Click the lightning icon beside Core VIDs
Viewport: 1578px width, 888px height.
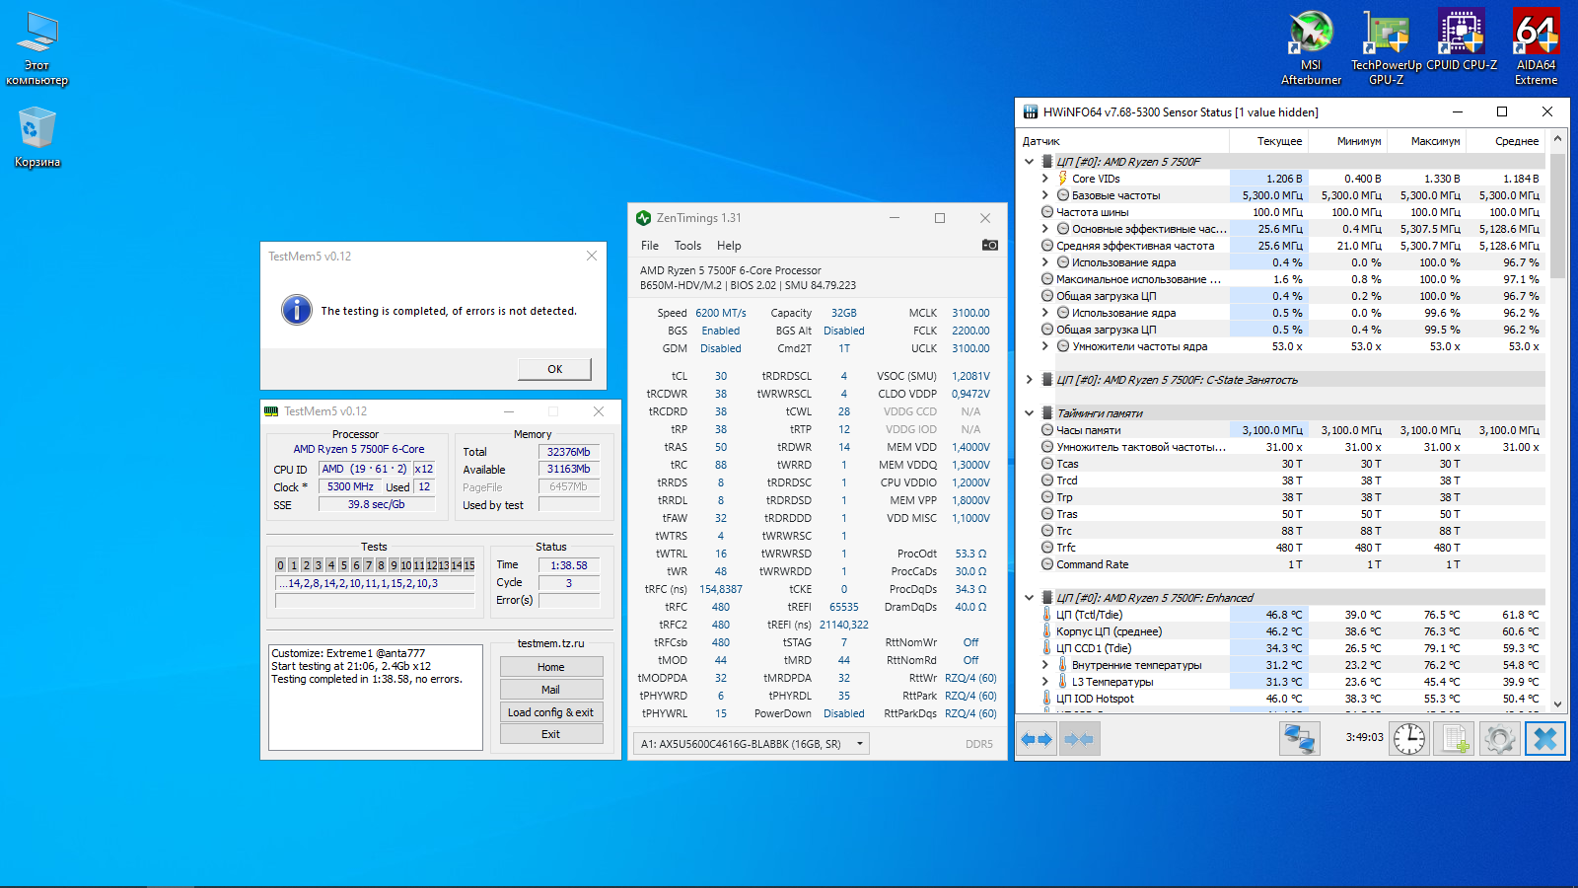(1063, 179)
